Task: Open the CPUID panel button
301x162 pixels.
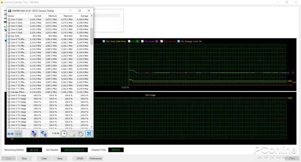Action: (80, 159)
